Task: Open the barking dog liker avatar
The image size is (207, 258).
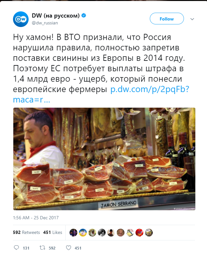Action: click(92, 233)
